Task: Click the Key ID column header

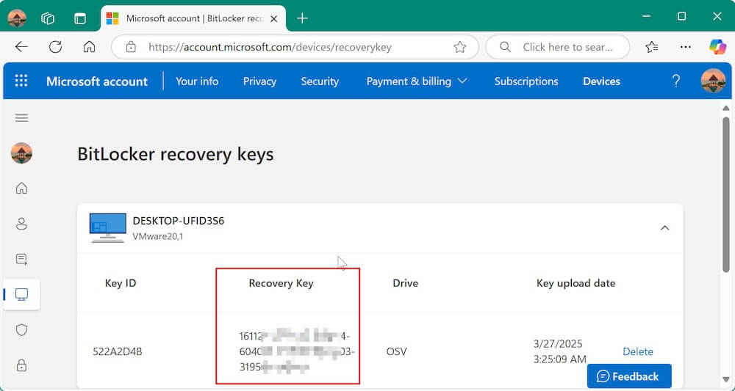Action: pos(121,283)
